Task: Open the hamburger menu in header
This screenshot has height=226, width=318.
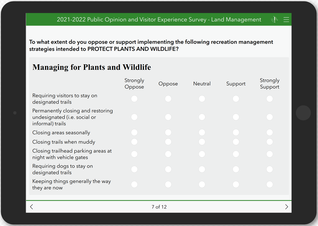Action: [x=286, y=20]
